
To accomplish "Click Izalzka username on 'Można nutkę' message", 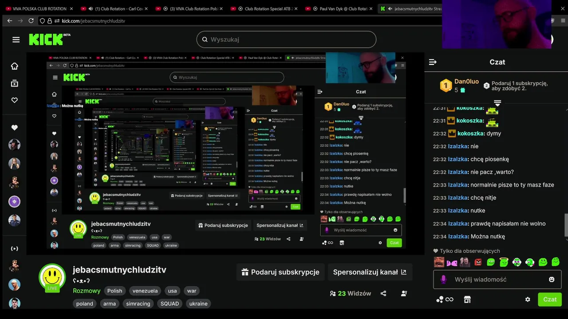I will pyautogui.click(x=458, y=237).
